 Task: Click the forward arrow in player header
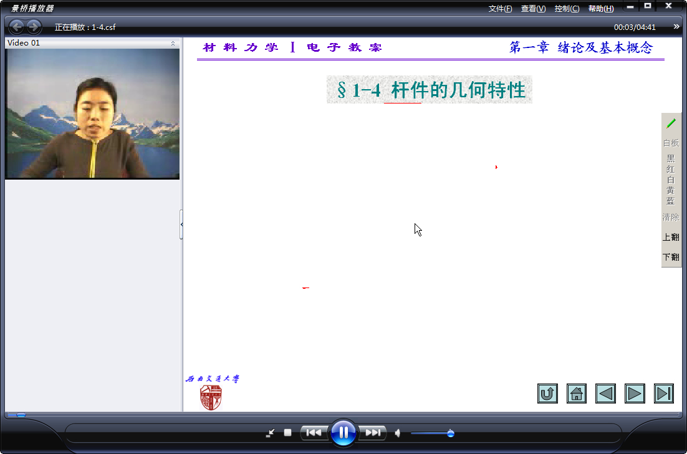[x=33, y=27]
